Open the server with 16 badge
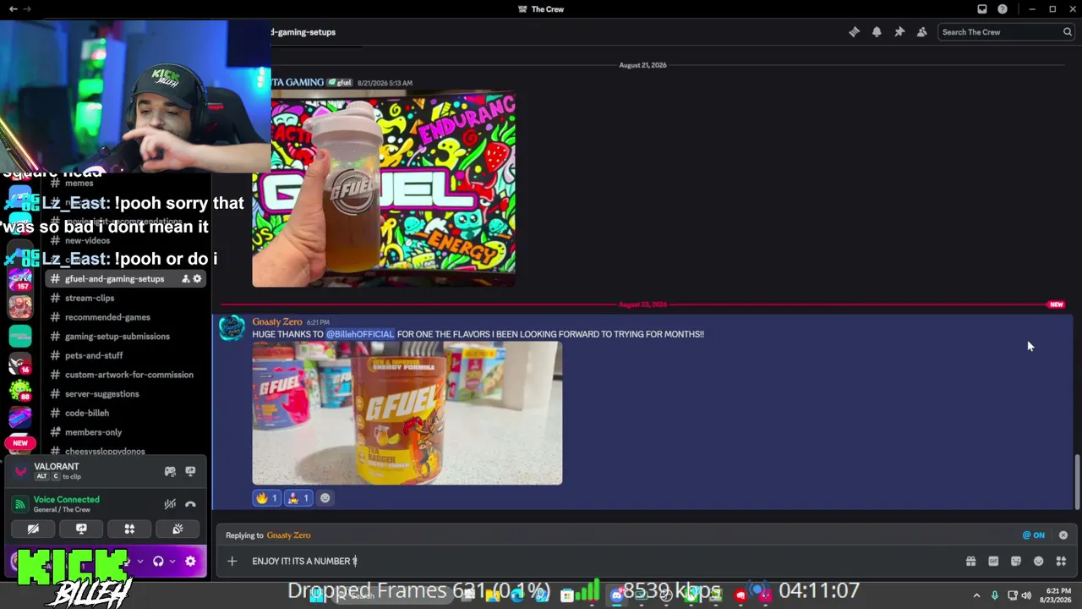Image resolution: width=1082 pixels, height=609 pixels. click(x=20, y=363)
